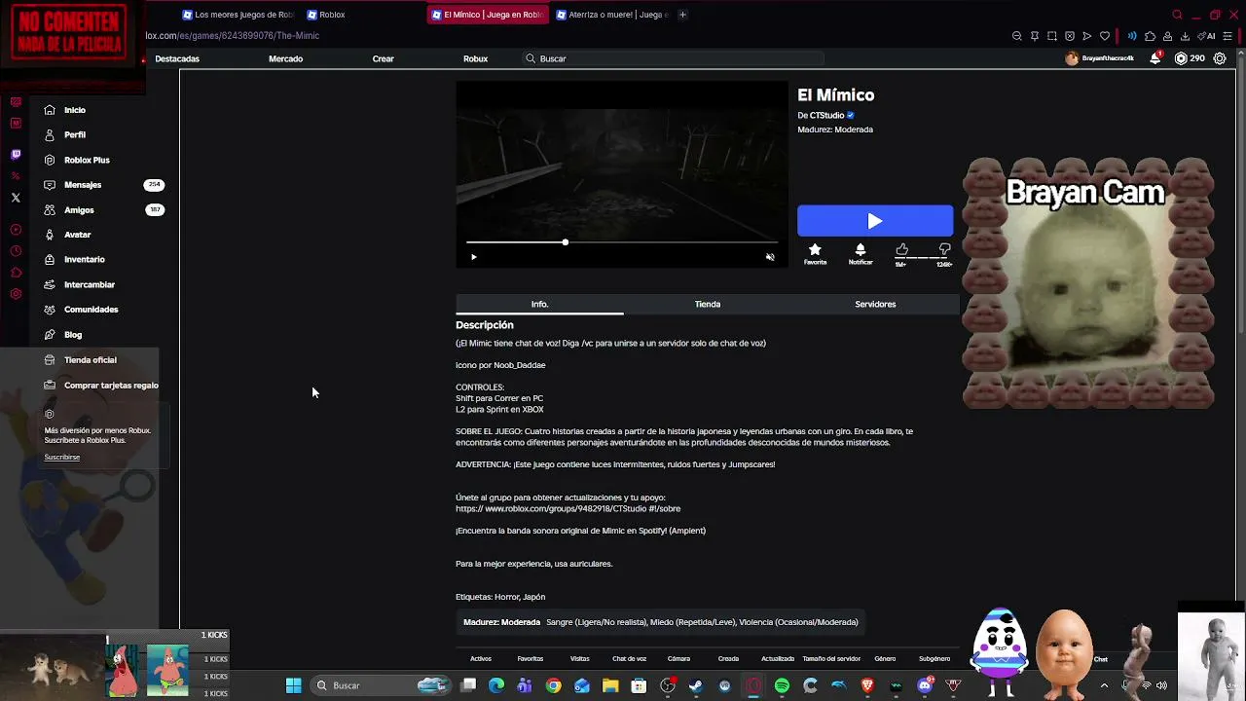Image resolution: width=1246 pixels, height=701 pixels.
Task: Switch to Los mejores juegos browser tab
Action: 238,15
